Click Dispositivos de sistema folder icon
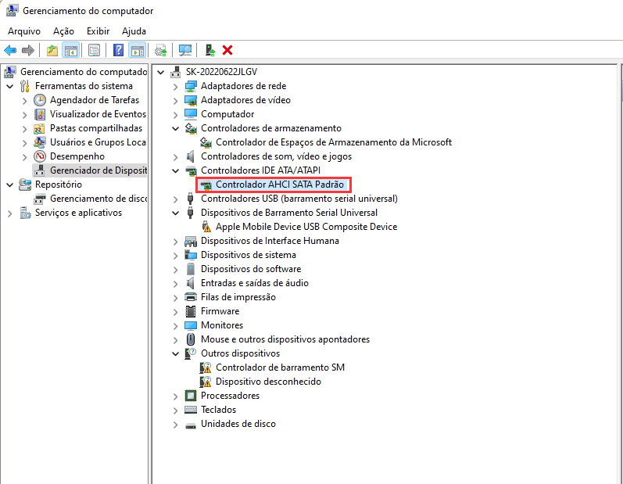The width and height of the screenshot is (623, 484). (191, 255)
